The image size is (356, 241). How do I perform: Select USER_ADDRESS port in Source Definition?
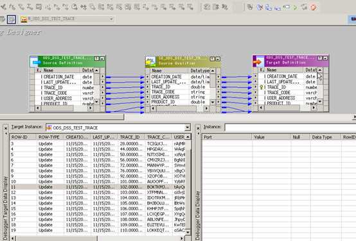click(x=58, y=99)
